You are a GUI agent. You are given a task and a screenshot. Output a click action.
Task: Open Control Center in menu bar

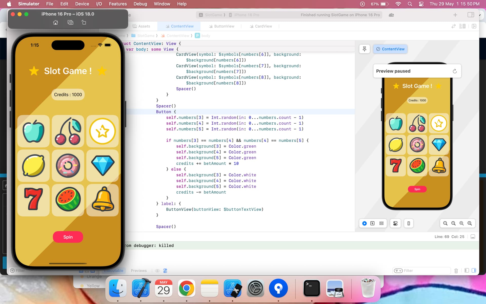[x=421, y=4]
